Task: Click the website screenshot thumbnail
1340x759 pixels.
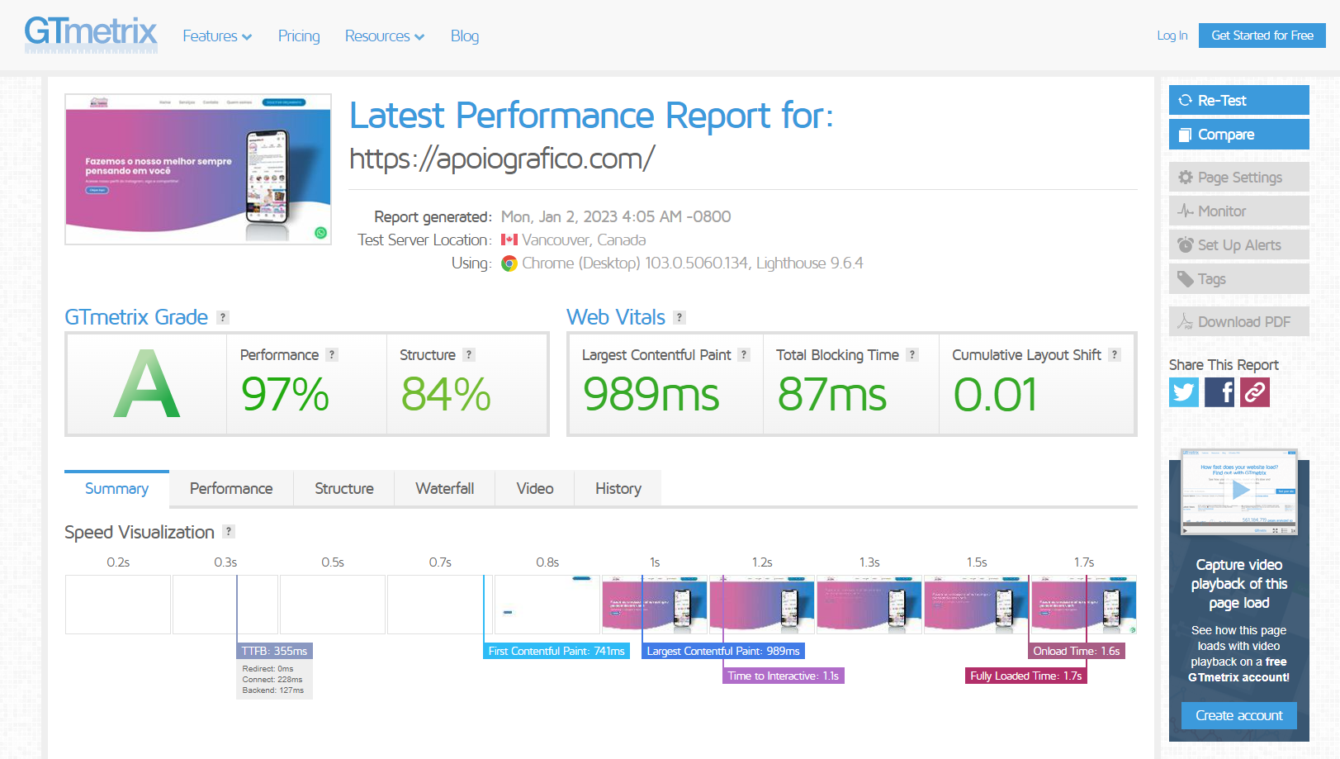Action: tap(198, 169)
